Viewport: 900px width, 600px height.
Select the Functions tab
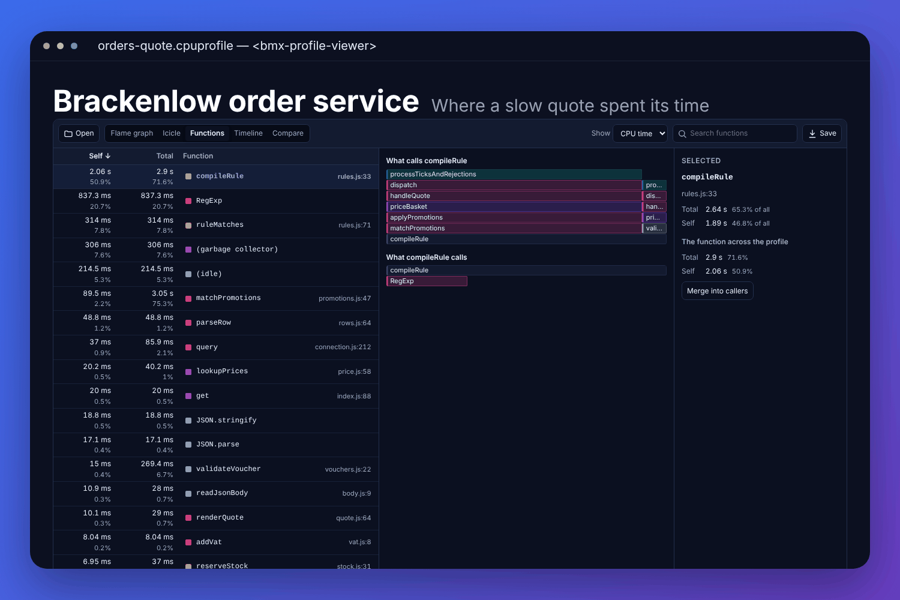coord(207,133)
